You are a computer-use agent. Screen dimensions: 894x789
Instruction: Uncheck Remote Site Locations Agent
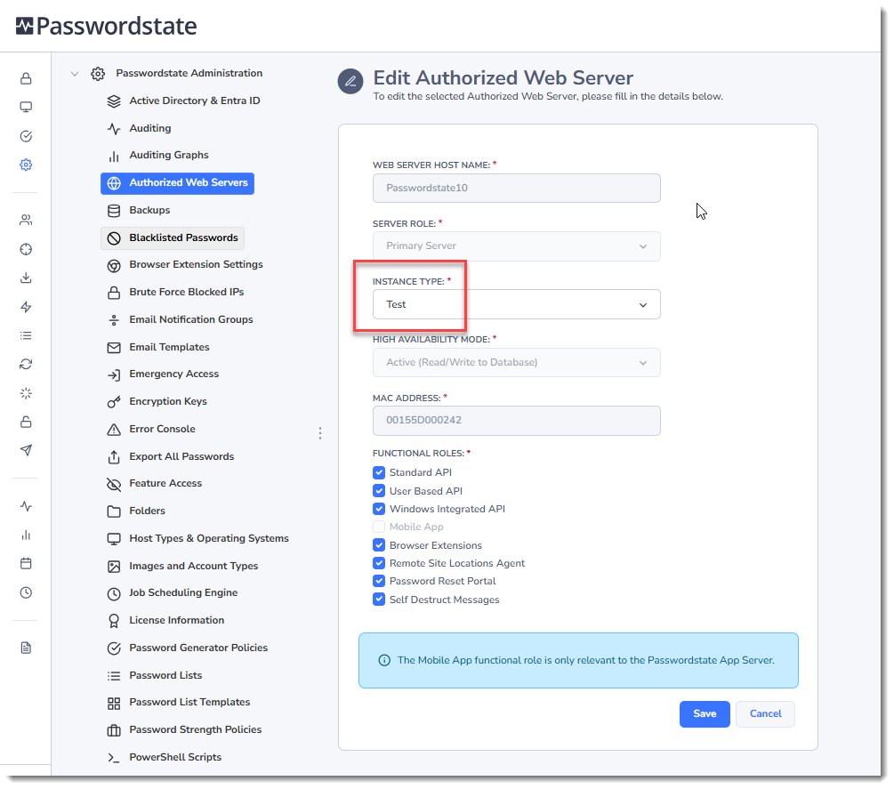[x=379, y=563]
